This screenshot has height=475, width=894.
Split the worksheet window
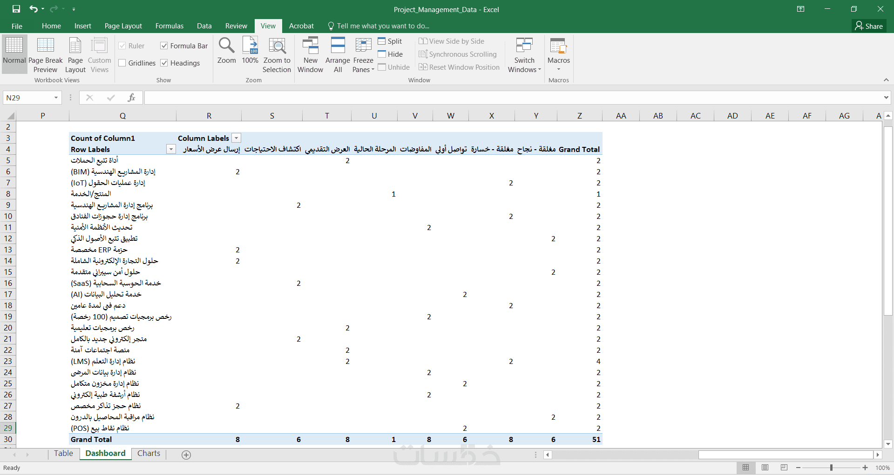pos(390,41)
